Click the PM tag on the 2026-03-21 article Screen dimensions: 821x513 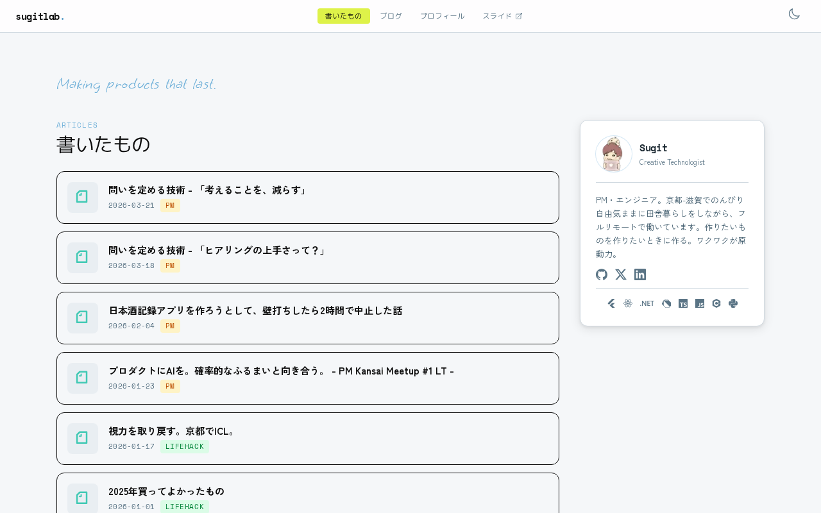click(x=170, y=205)
